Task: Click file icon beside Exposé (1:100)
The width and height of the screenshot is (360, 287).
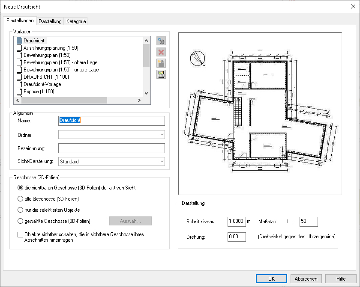Action: 19,92
